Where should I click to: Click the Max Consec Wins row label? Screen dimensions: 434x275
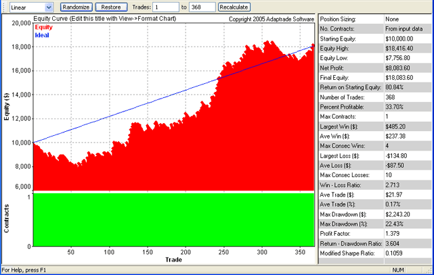click(x=343, y=146)
